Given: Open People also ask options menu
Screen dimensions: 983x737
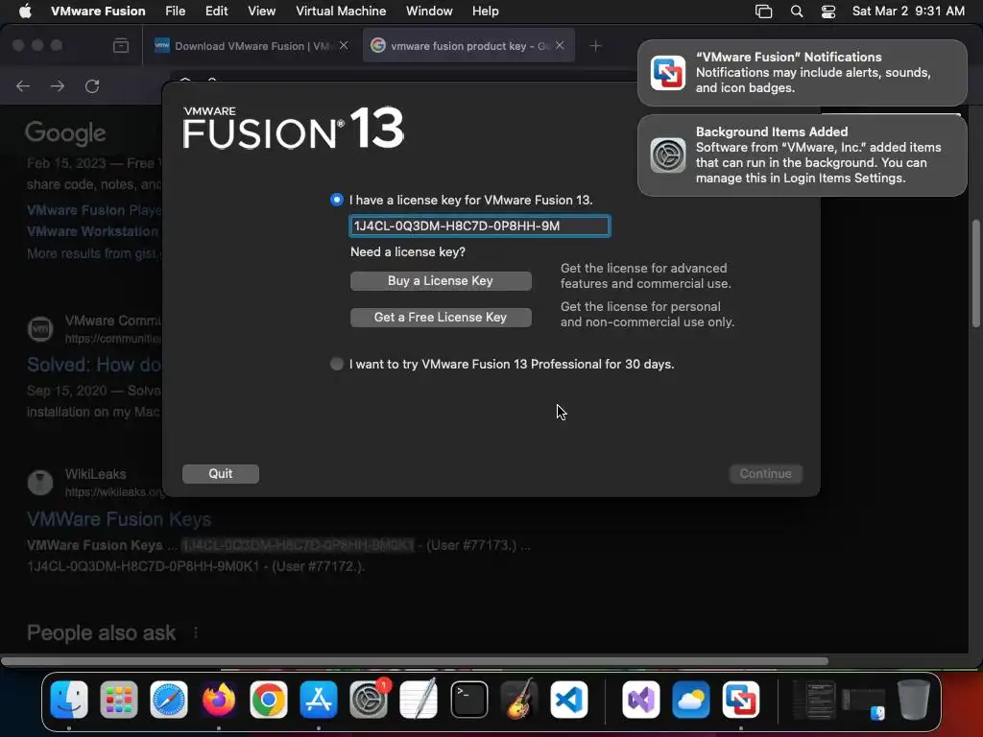Looking at the screenshot, I should tap(196, 632).
